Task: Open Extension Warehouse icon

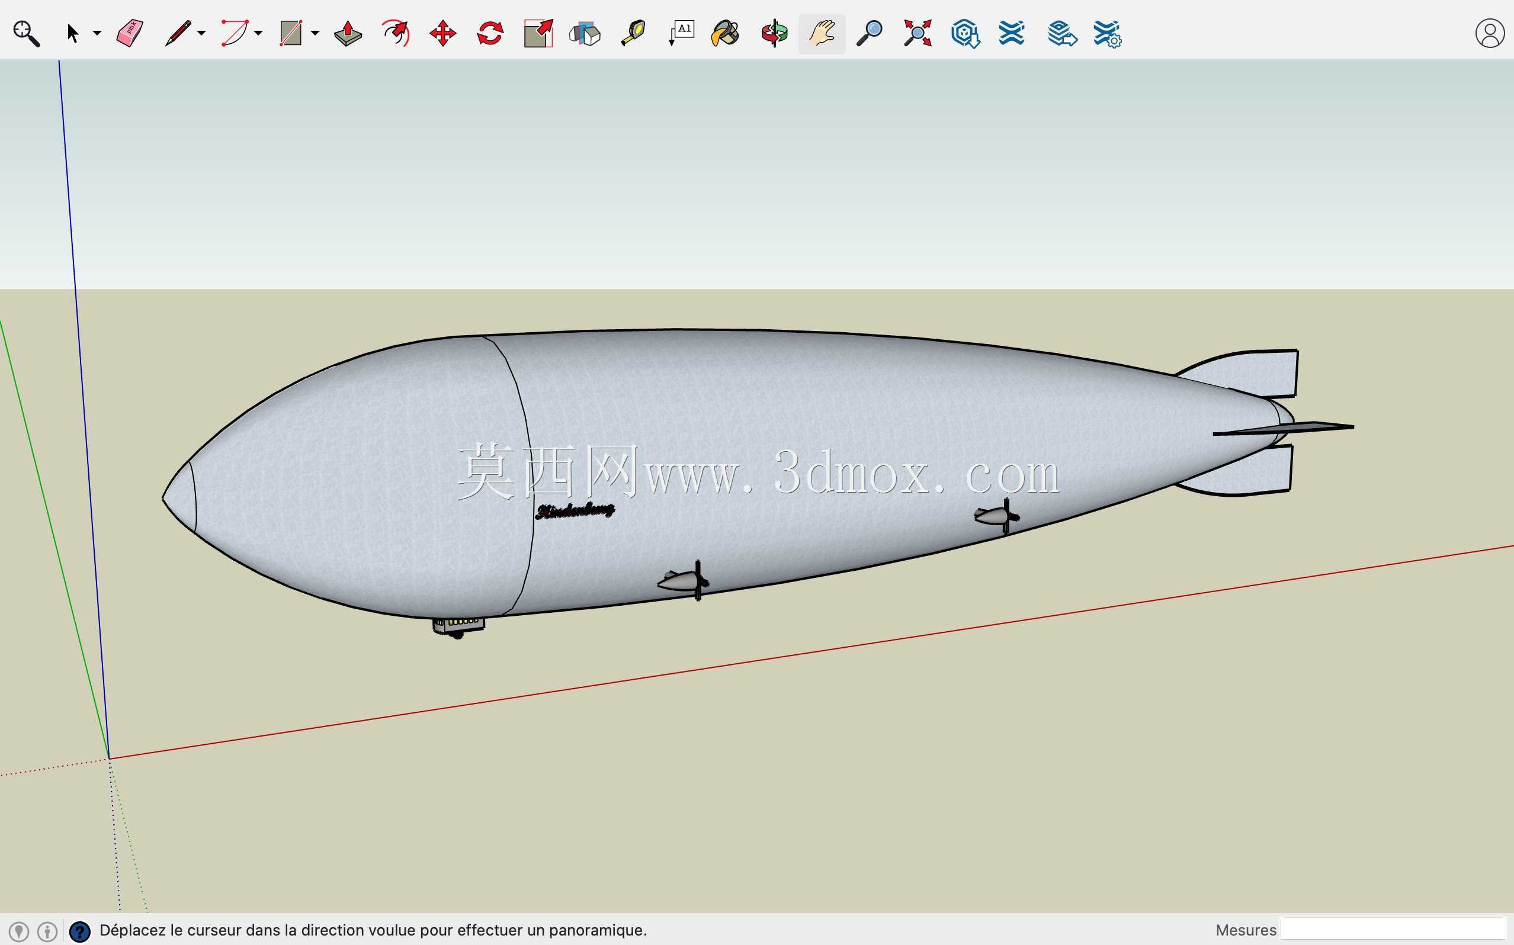Action: coord(1012,33)
